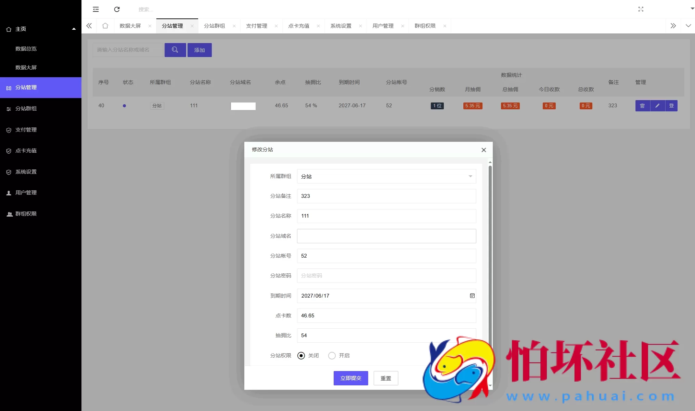Click the 用户管理 person icon in sidebar

tap(9, 192)
